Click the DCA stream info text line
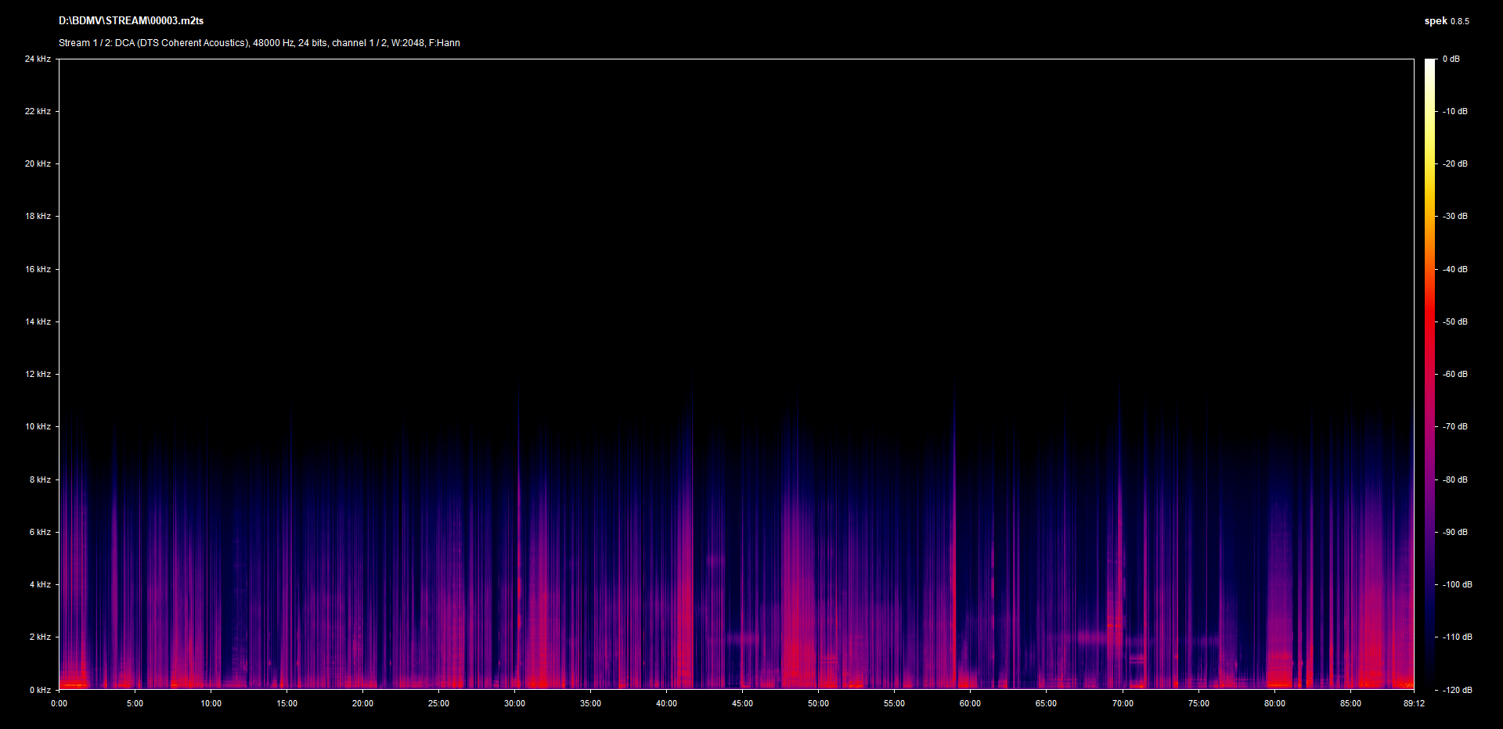This screenshot has height=729, width=1503. pos(259,43)
